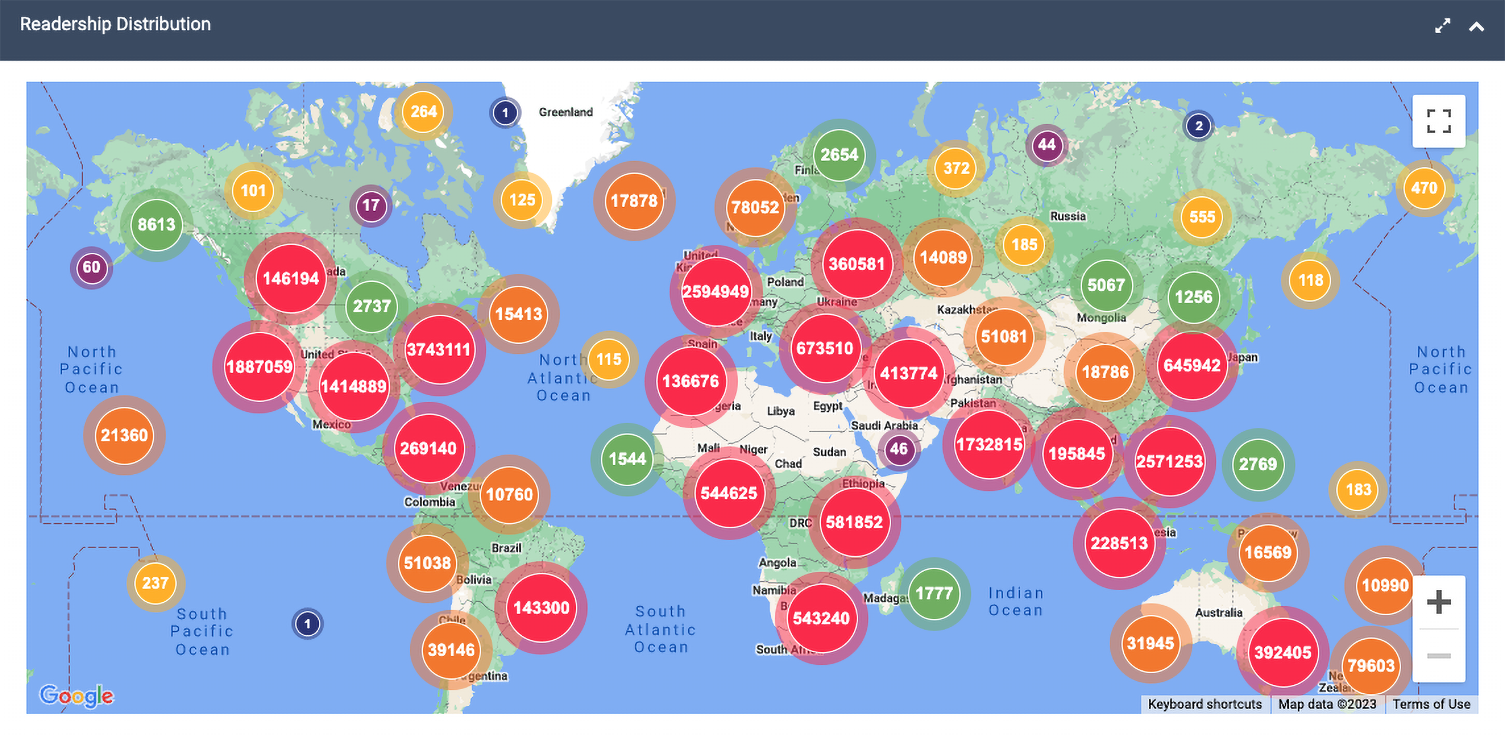
Task: Select the green 8613 cluster in Alaska
Action: 156,225
